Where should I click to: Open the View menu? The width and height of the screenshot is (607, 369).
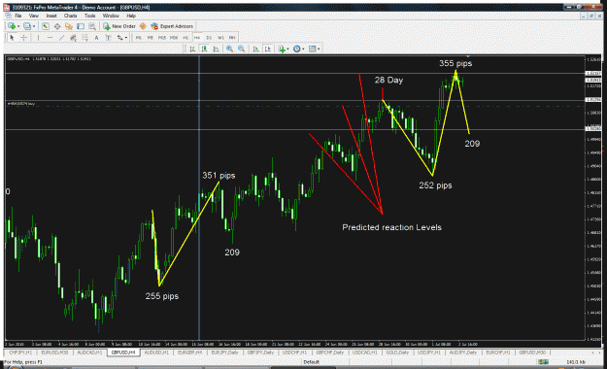[x=34, y=16]
